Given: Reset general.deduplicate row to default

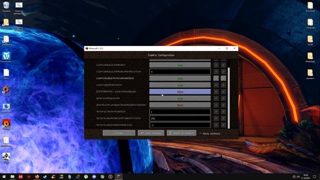Looking at the screenshot, I should click(x=223, y=98).
